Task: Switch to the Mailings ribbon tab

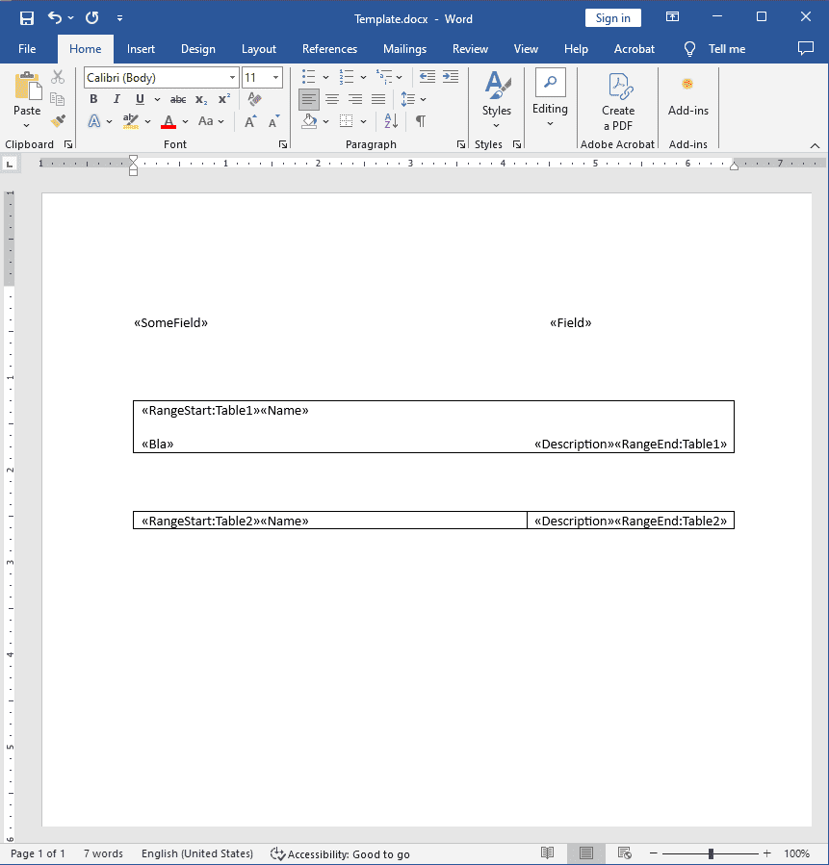Action: (404, 49)
